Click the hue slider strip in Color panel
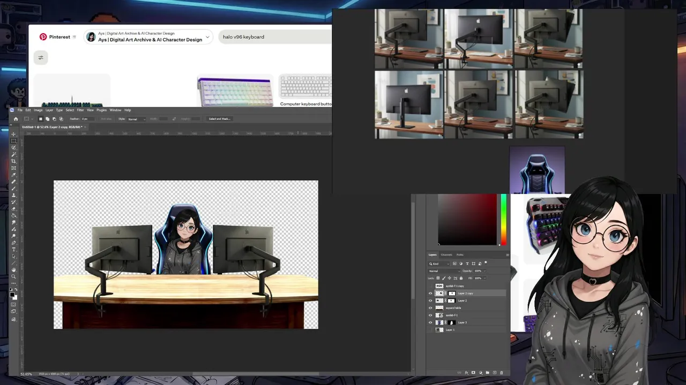Image resolution: width=686 pixels, height=385 pixels. (504, 220)
